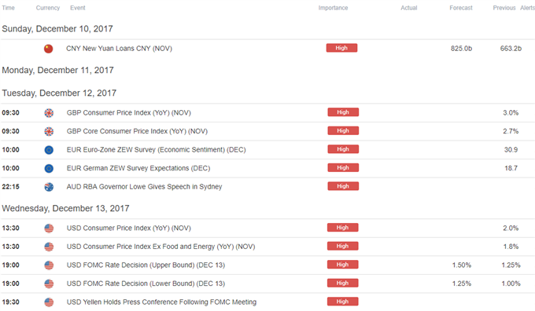
Task: Select the Tuesday, December 12, 2017 date heading
Action: pyautogui.click(x=59, y=93)
